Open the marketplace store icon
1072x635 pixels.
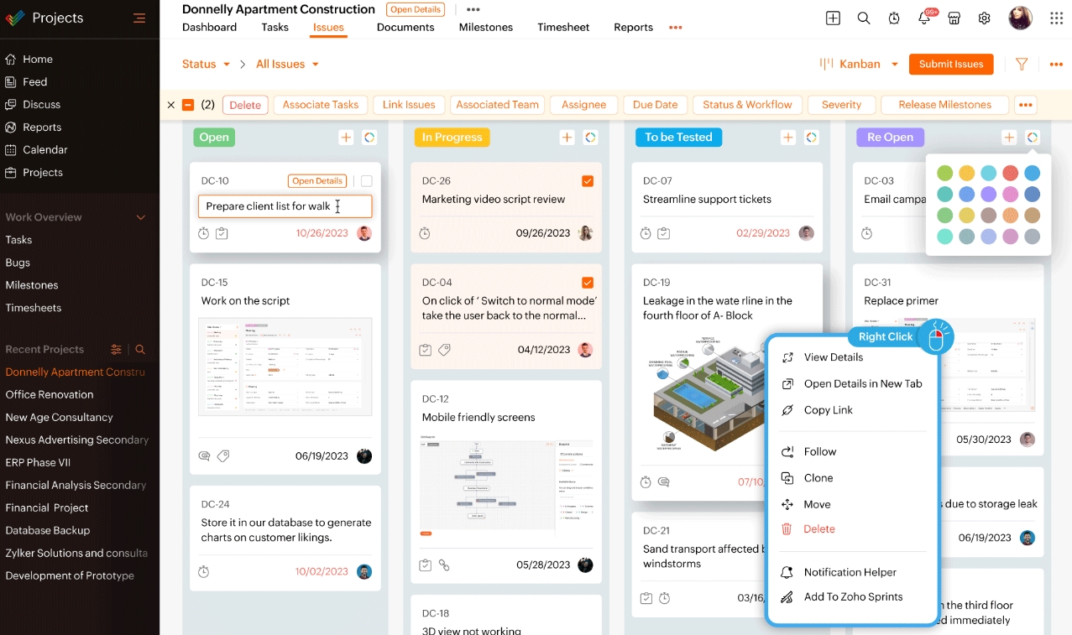954,18
